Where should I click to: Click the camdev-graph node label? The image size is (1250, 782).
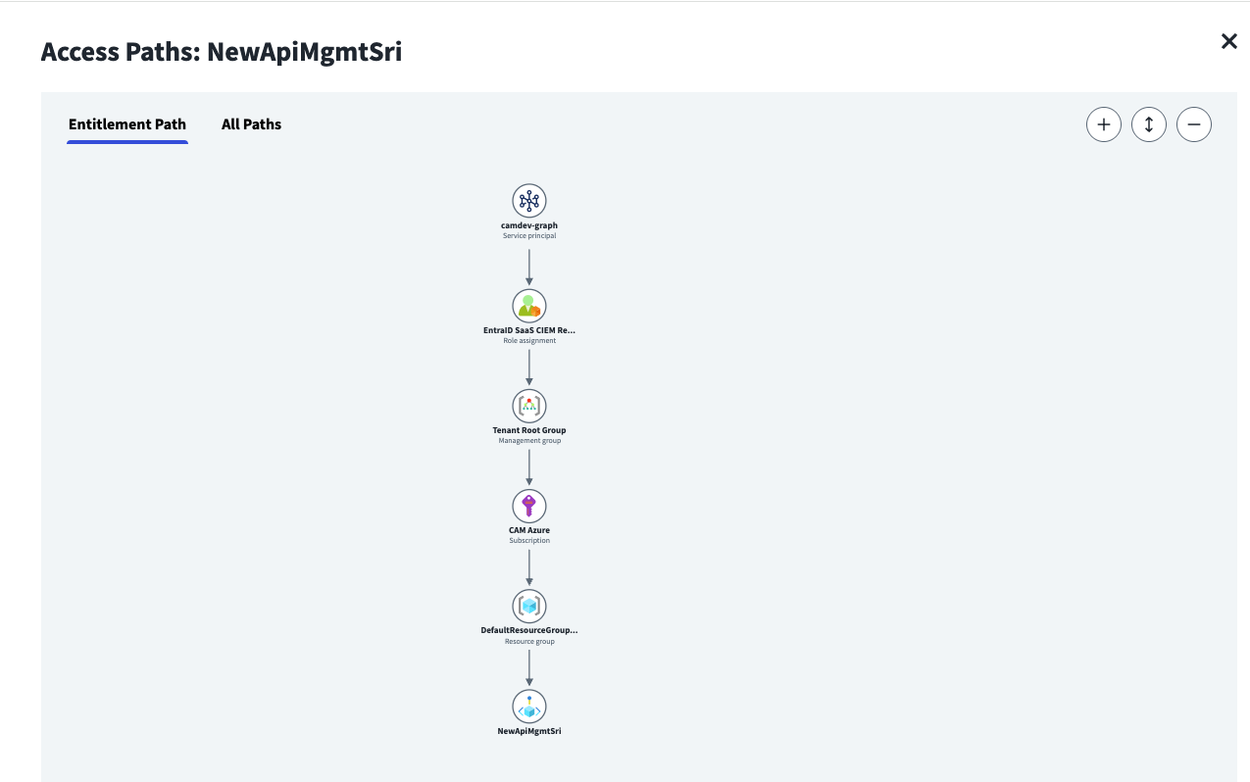[x=529, y=225]
